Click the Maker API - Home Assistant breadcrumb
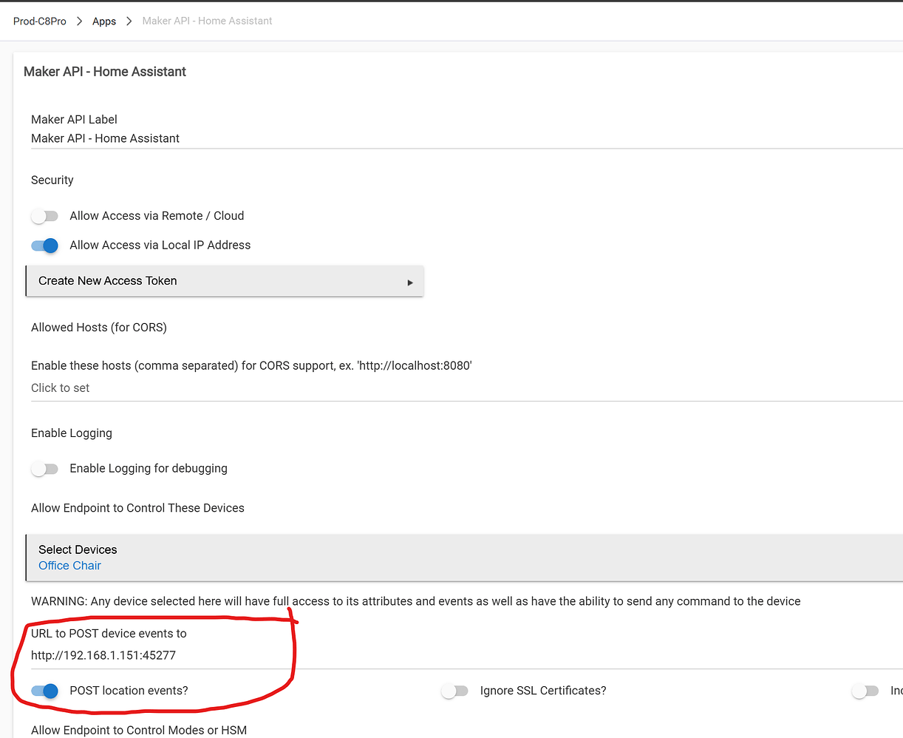 [x=206, y=21]
